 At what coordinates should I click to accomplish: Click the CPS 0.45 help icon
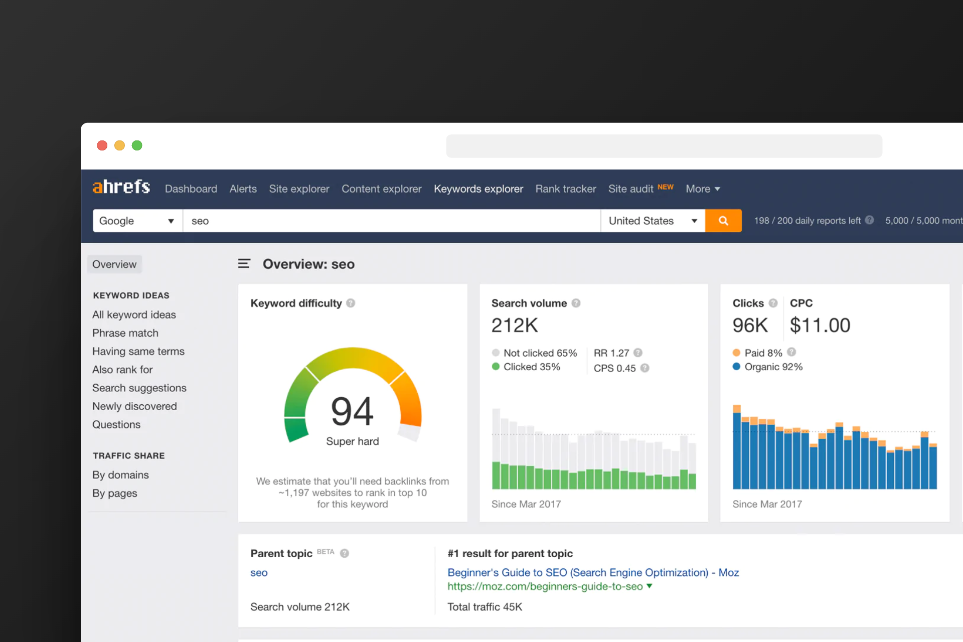coord(645,368)
